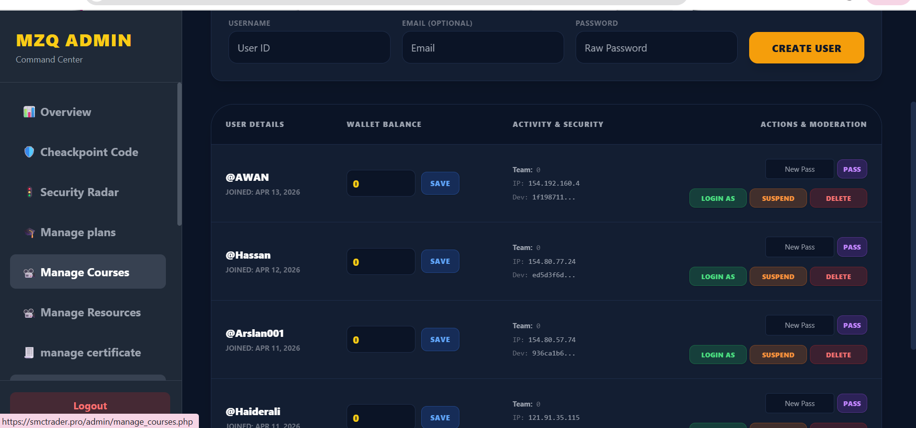Open the Security Radar menu item
The image size is (916, 428).
click(79, 192)
